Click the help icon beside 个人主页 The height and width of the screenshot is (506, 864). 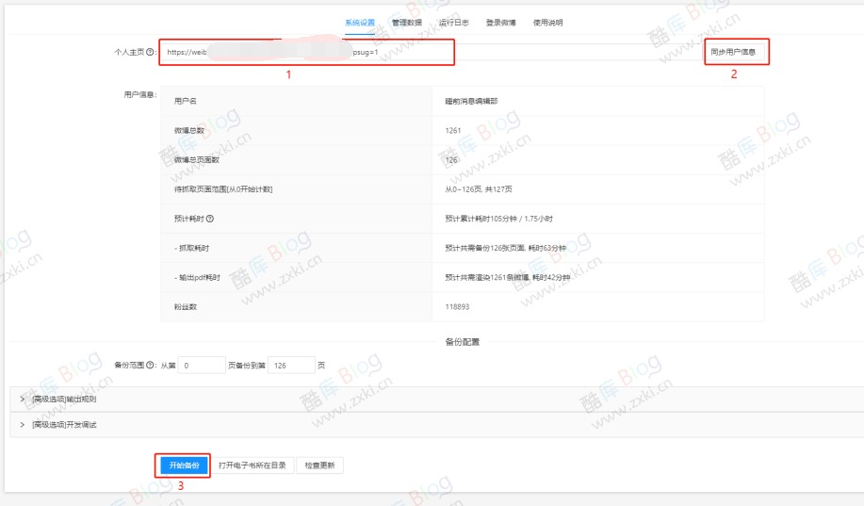150,52
